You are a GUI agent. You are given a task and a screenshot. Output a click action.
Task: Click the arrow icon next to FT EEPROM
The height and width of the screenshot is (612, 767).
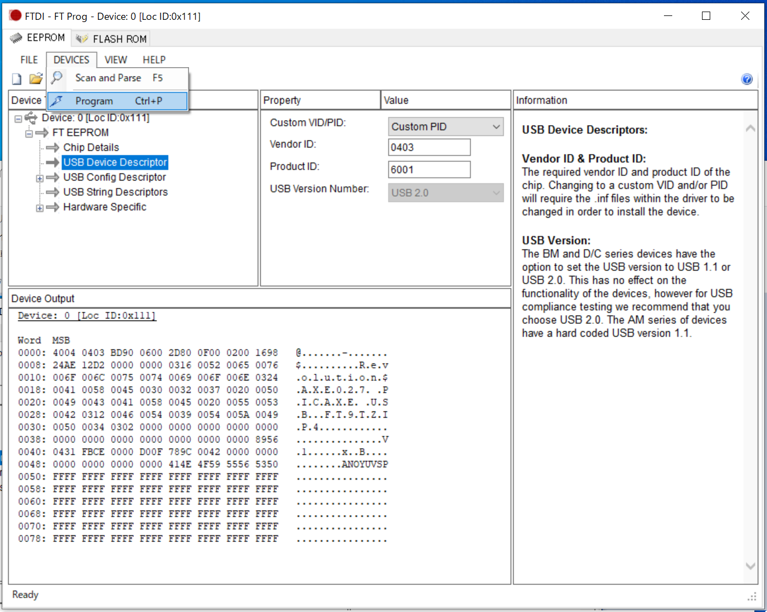coord(42,133)
